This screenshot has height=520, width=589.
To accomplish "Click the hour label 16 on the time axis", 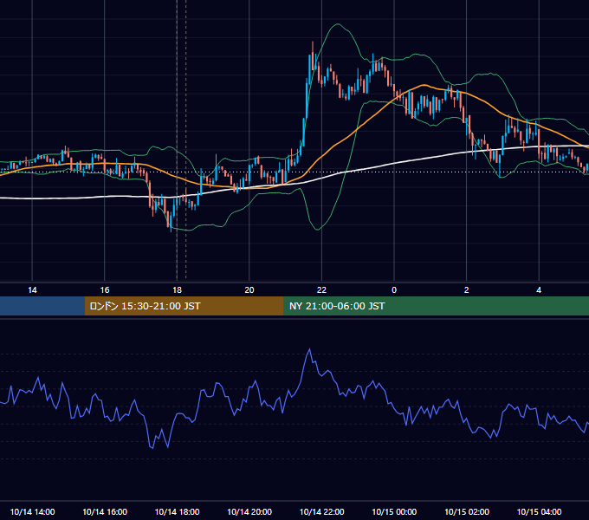I will point(105,290).
